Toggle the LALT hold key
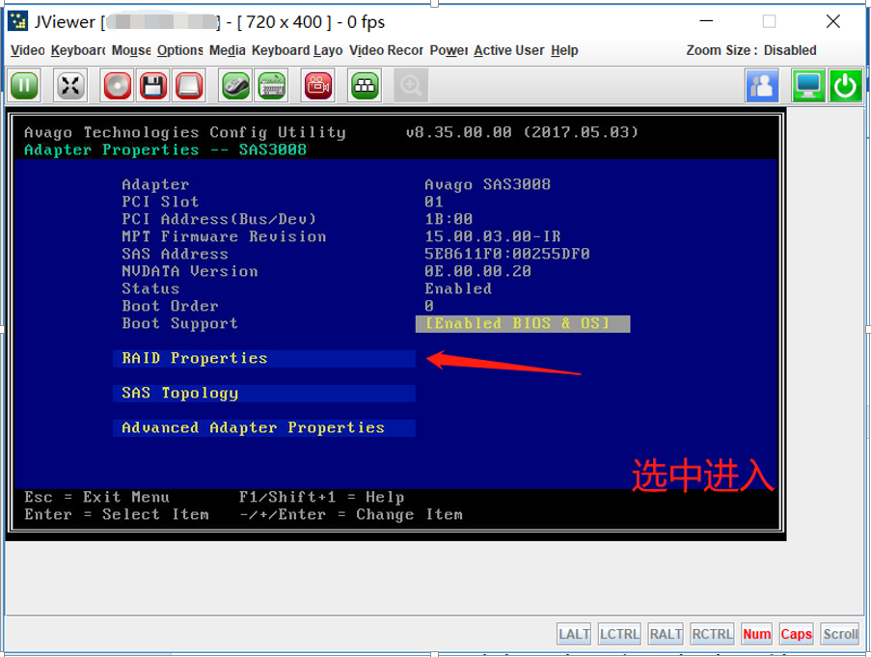The width and height of the screenshot is (871, 657). tap(573, 634)
